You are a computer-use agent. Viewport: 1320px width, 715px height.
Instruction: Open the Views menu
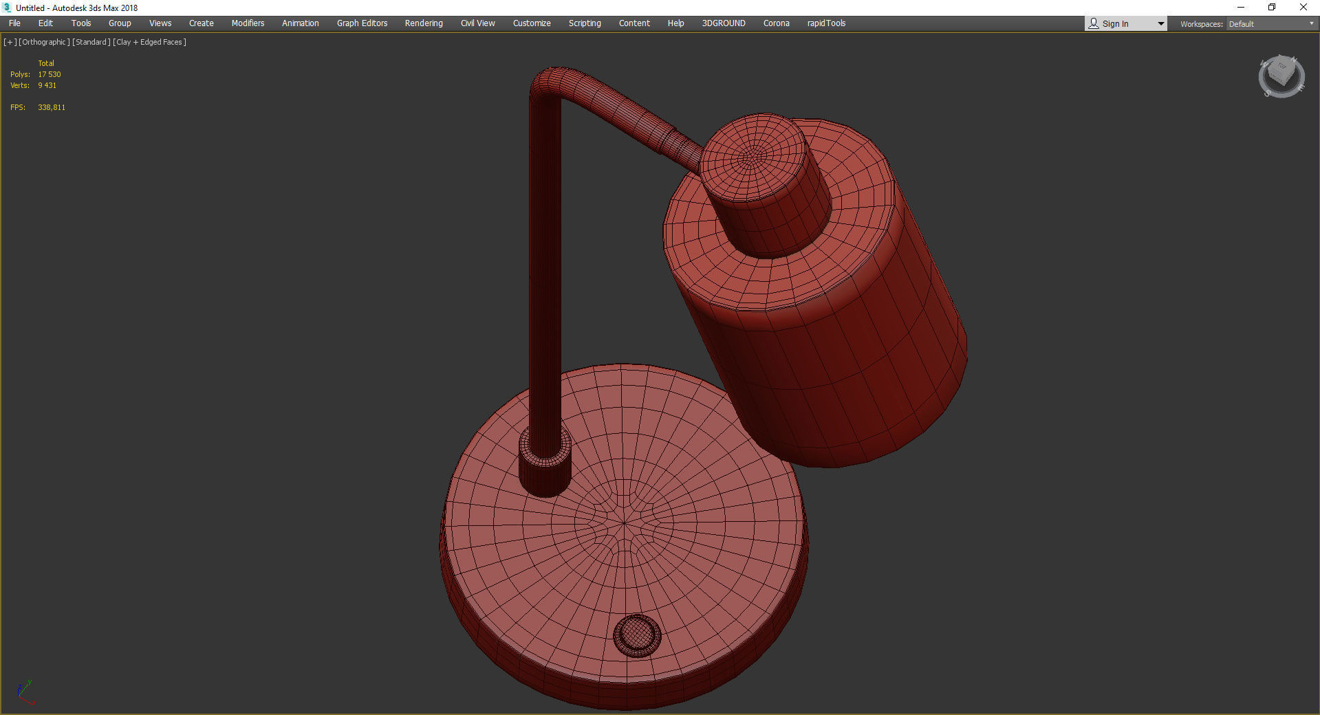click(x=160, y=23)
